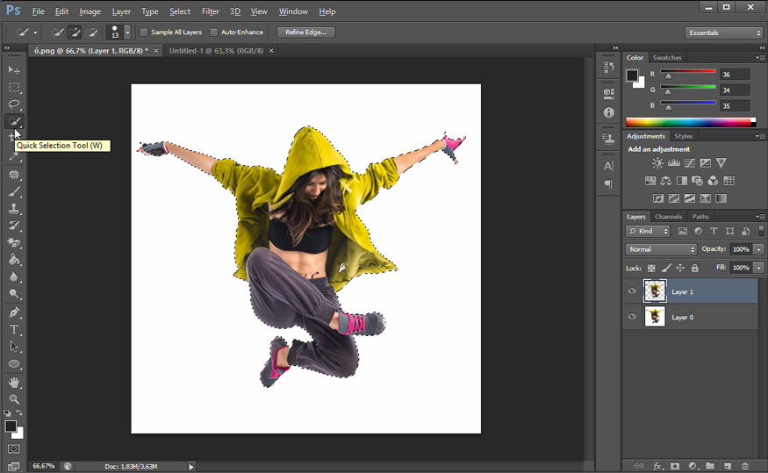Choose the Zoom tool in toolbox
The image size is (768, 473).
click(x=14, y=398)
